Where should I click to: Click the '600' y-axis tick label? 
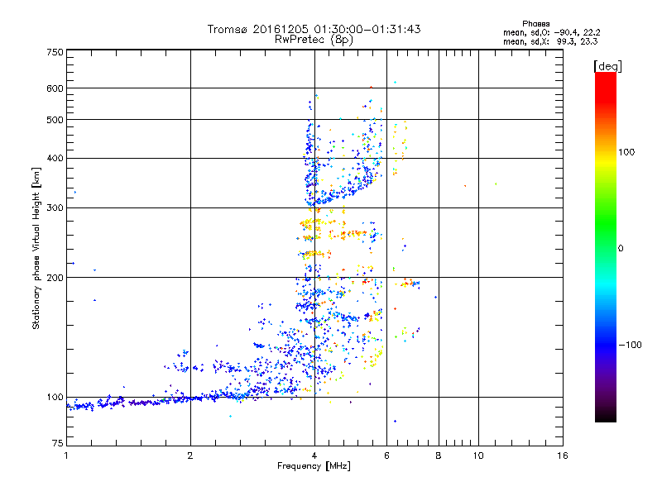55,88
